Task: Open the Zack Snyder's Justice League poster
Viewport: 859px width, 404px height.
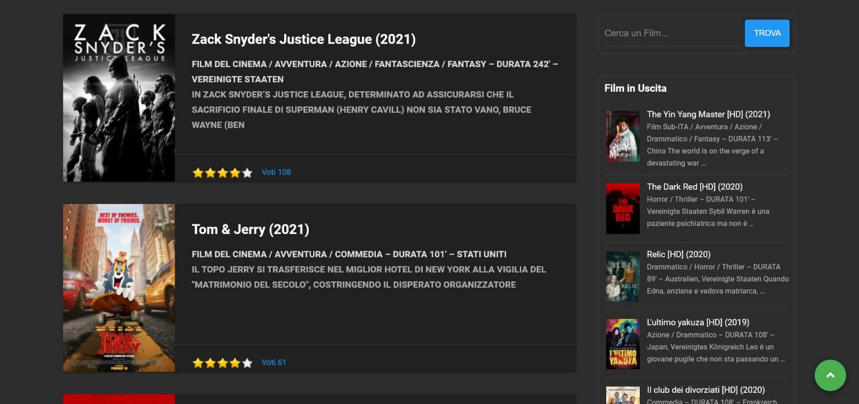Action: point(119,97)
